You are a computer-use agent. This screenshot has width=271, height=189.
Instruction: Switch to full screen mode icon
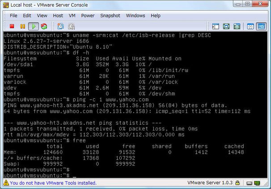226,26
